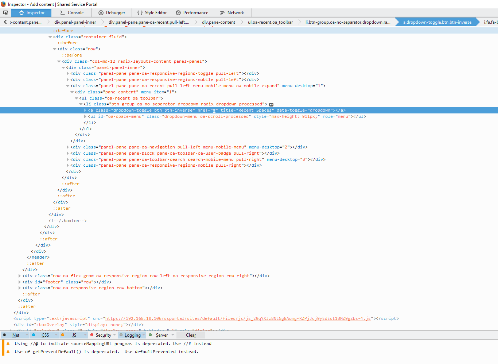The height and width of the screenshot is (364, 498).
Task: Expand the regions-mobile pull-right div
Action: [x=68, y=165]
